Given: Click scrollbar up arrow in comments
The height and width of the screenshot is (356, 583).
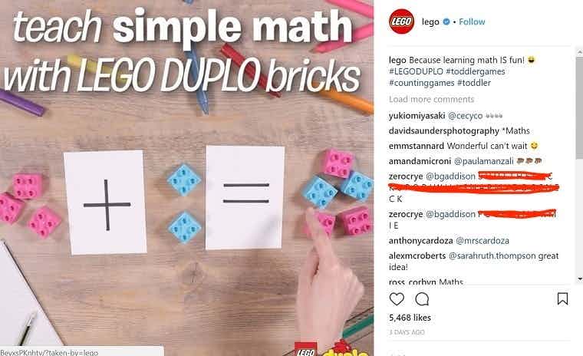Looking at the screenshot, I should tap(580, 54).
